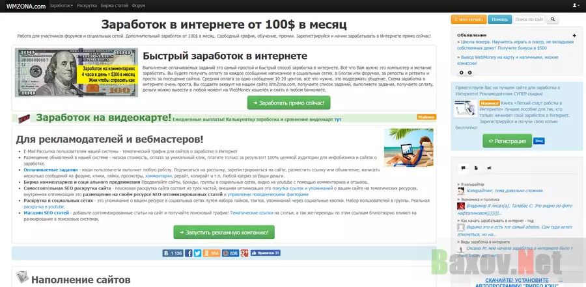Focus the Поиск по сайту search field
Viewport: 586px width, 287px height.
click(529, 19)
